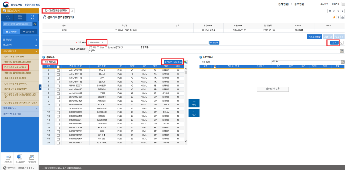Switch to 전체 메뉴 sidebar tab
This screenshot has width=345, height=170.
pyautogui.click(x=32, y=17)
